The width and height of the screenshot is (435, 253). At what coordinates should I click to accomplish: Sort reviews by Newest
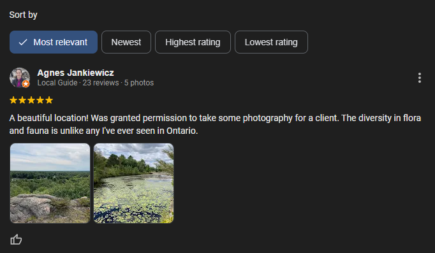tap(126, 42)
